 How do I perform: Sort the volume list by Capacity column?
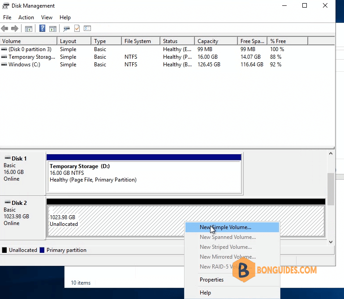tap(208, 41)
